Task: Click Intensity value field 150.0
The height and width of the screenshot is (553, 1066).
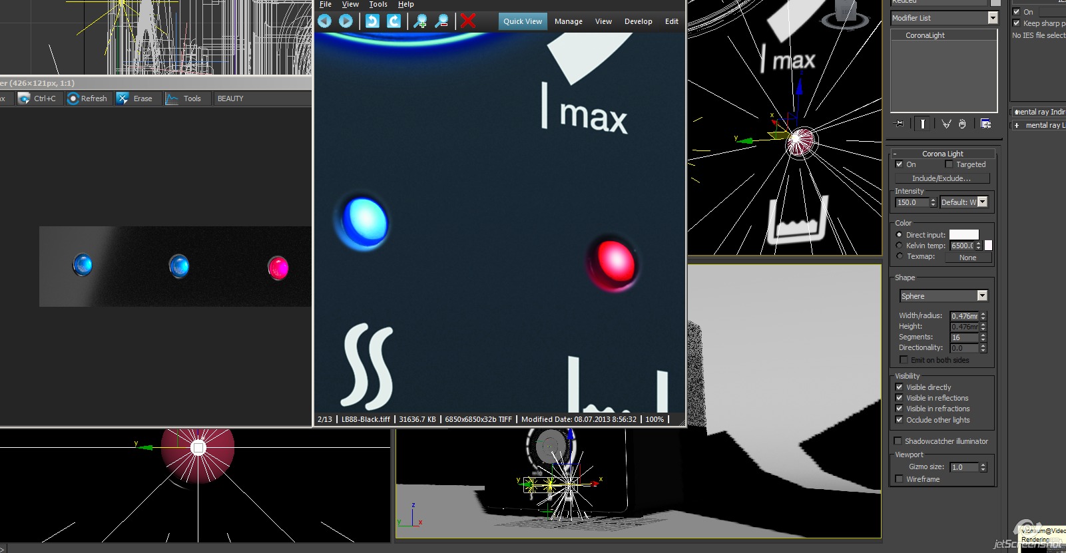Action: point(912,202)
